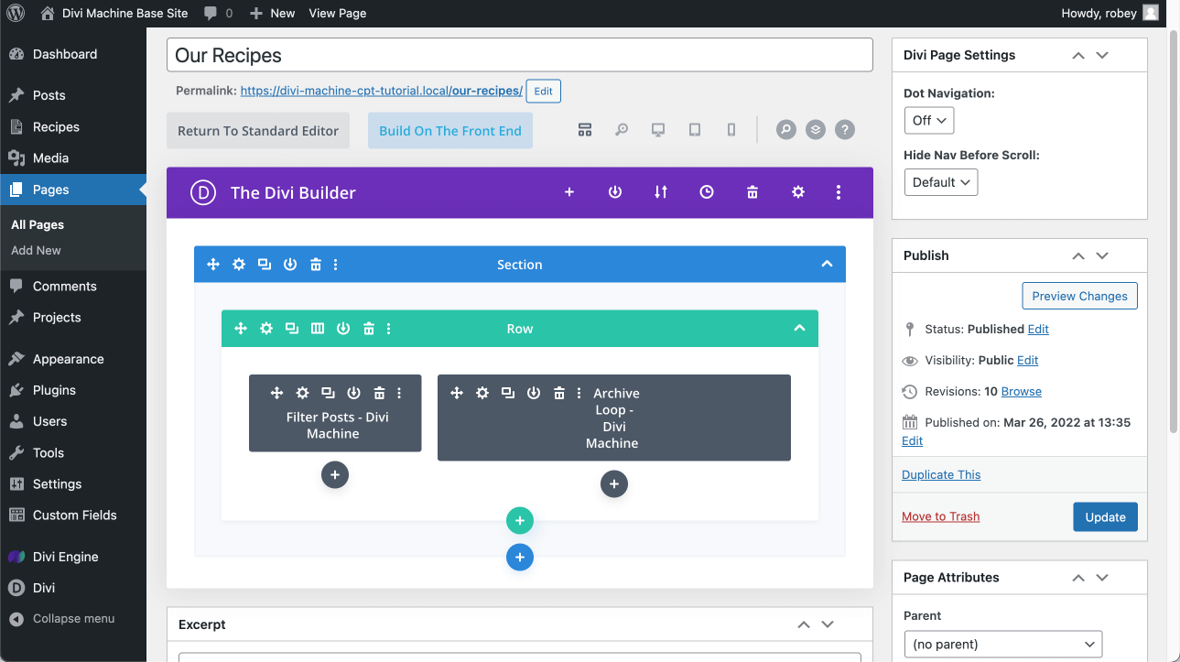Image resolution: width=1180 pixels, height=662 pixels.
Task: Click the WordPress logo in admin bar
Action: click(x=16, y=13)
